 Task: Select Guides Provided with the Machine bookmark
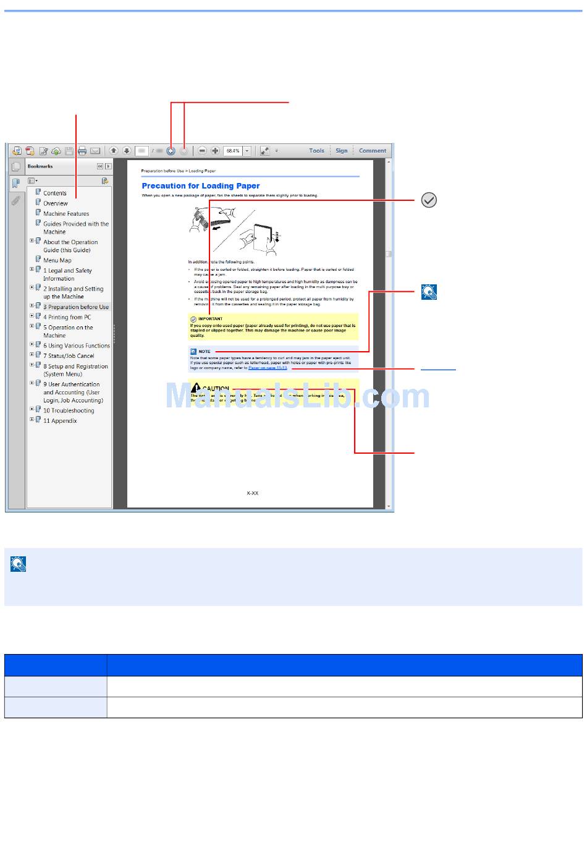pos(76,228)
